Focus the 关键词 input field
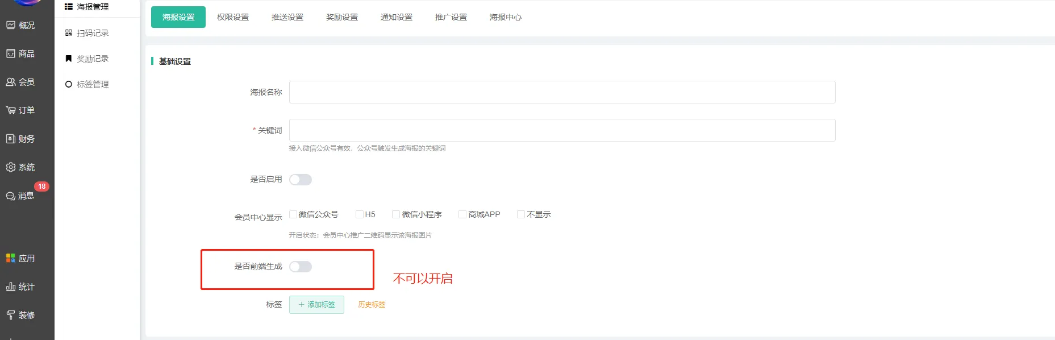Viewport: 1055px width, 340px height. click(x=562, y=130)
